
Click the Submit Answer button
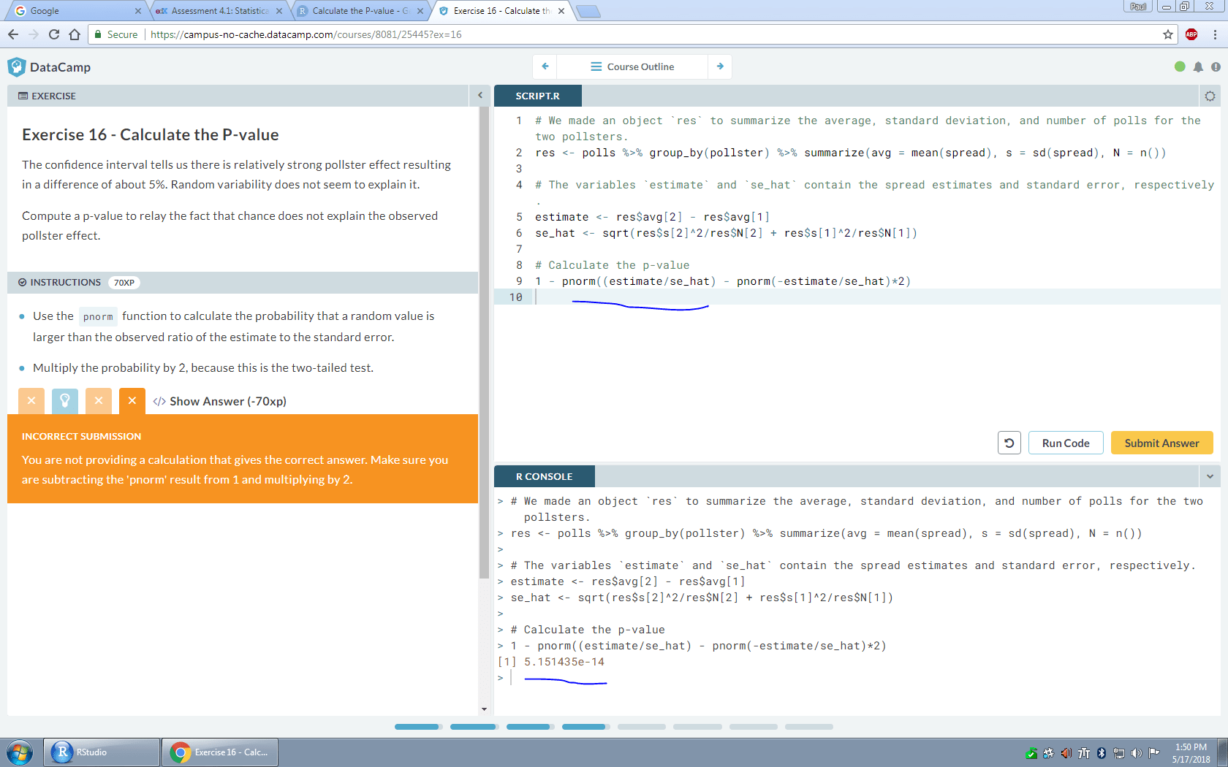tap(1161, 442)
